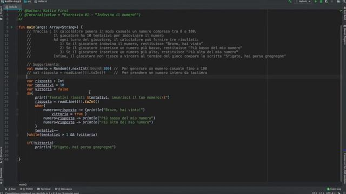Open the HelloKt run configuration dropdown
The width and height of the screenshot is (346, 194).
click(x=304, y=2)
